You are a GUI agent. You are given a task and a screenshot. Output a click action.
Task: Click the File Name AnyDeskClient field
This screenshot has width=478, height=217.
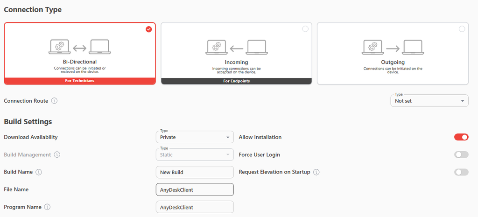(x=195, y=189)
